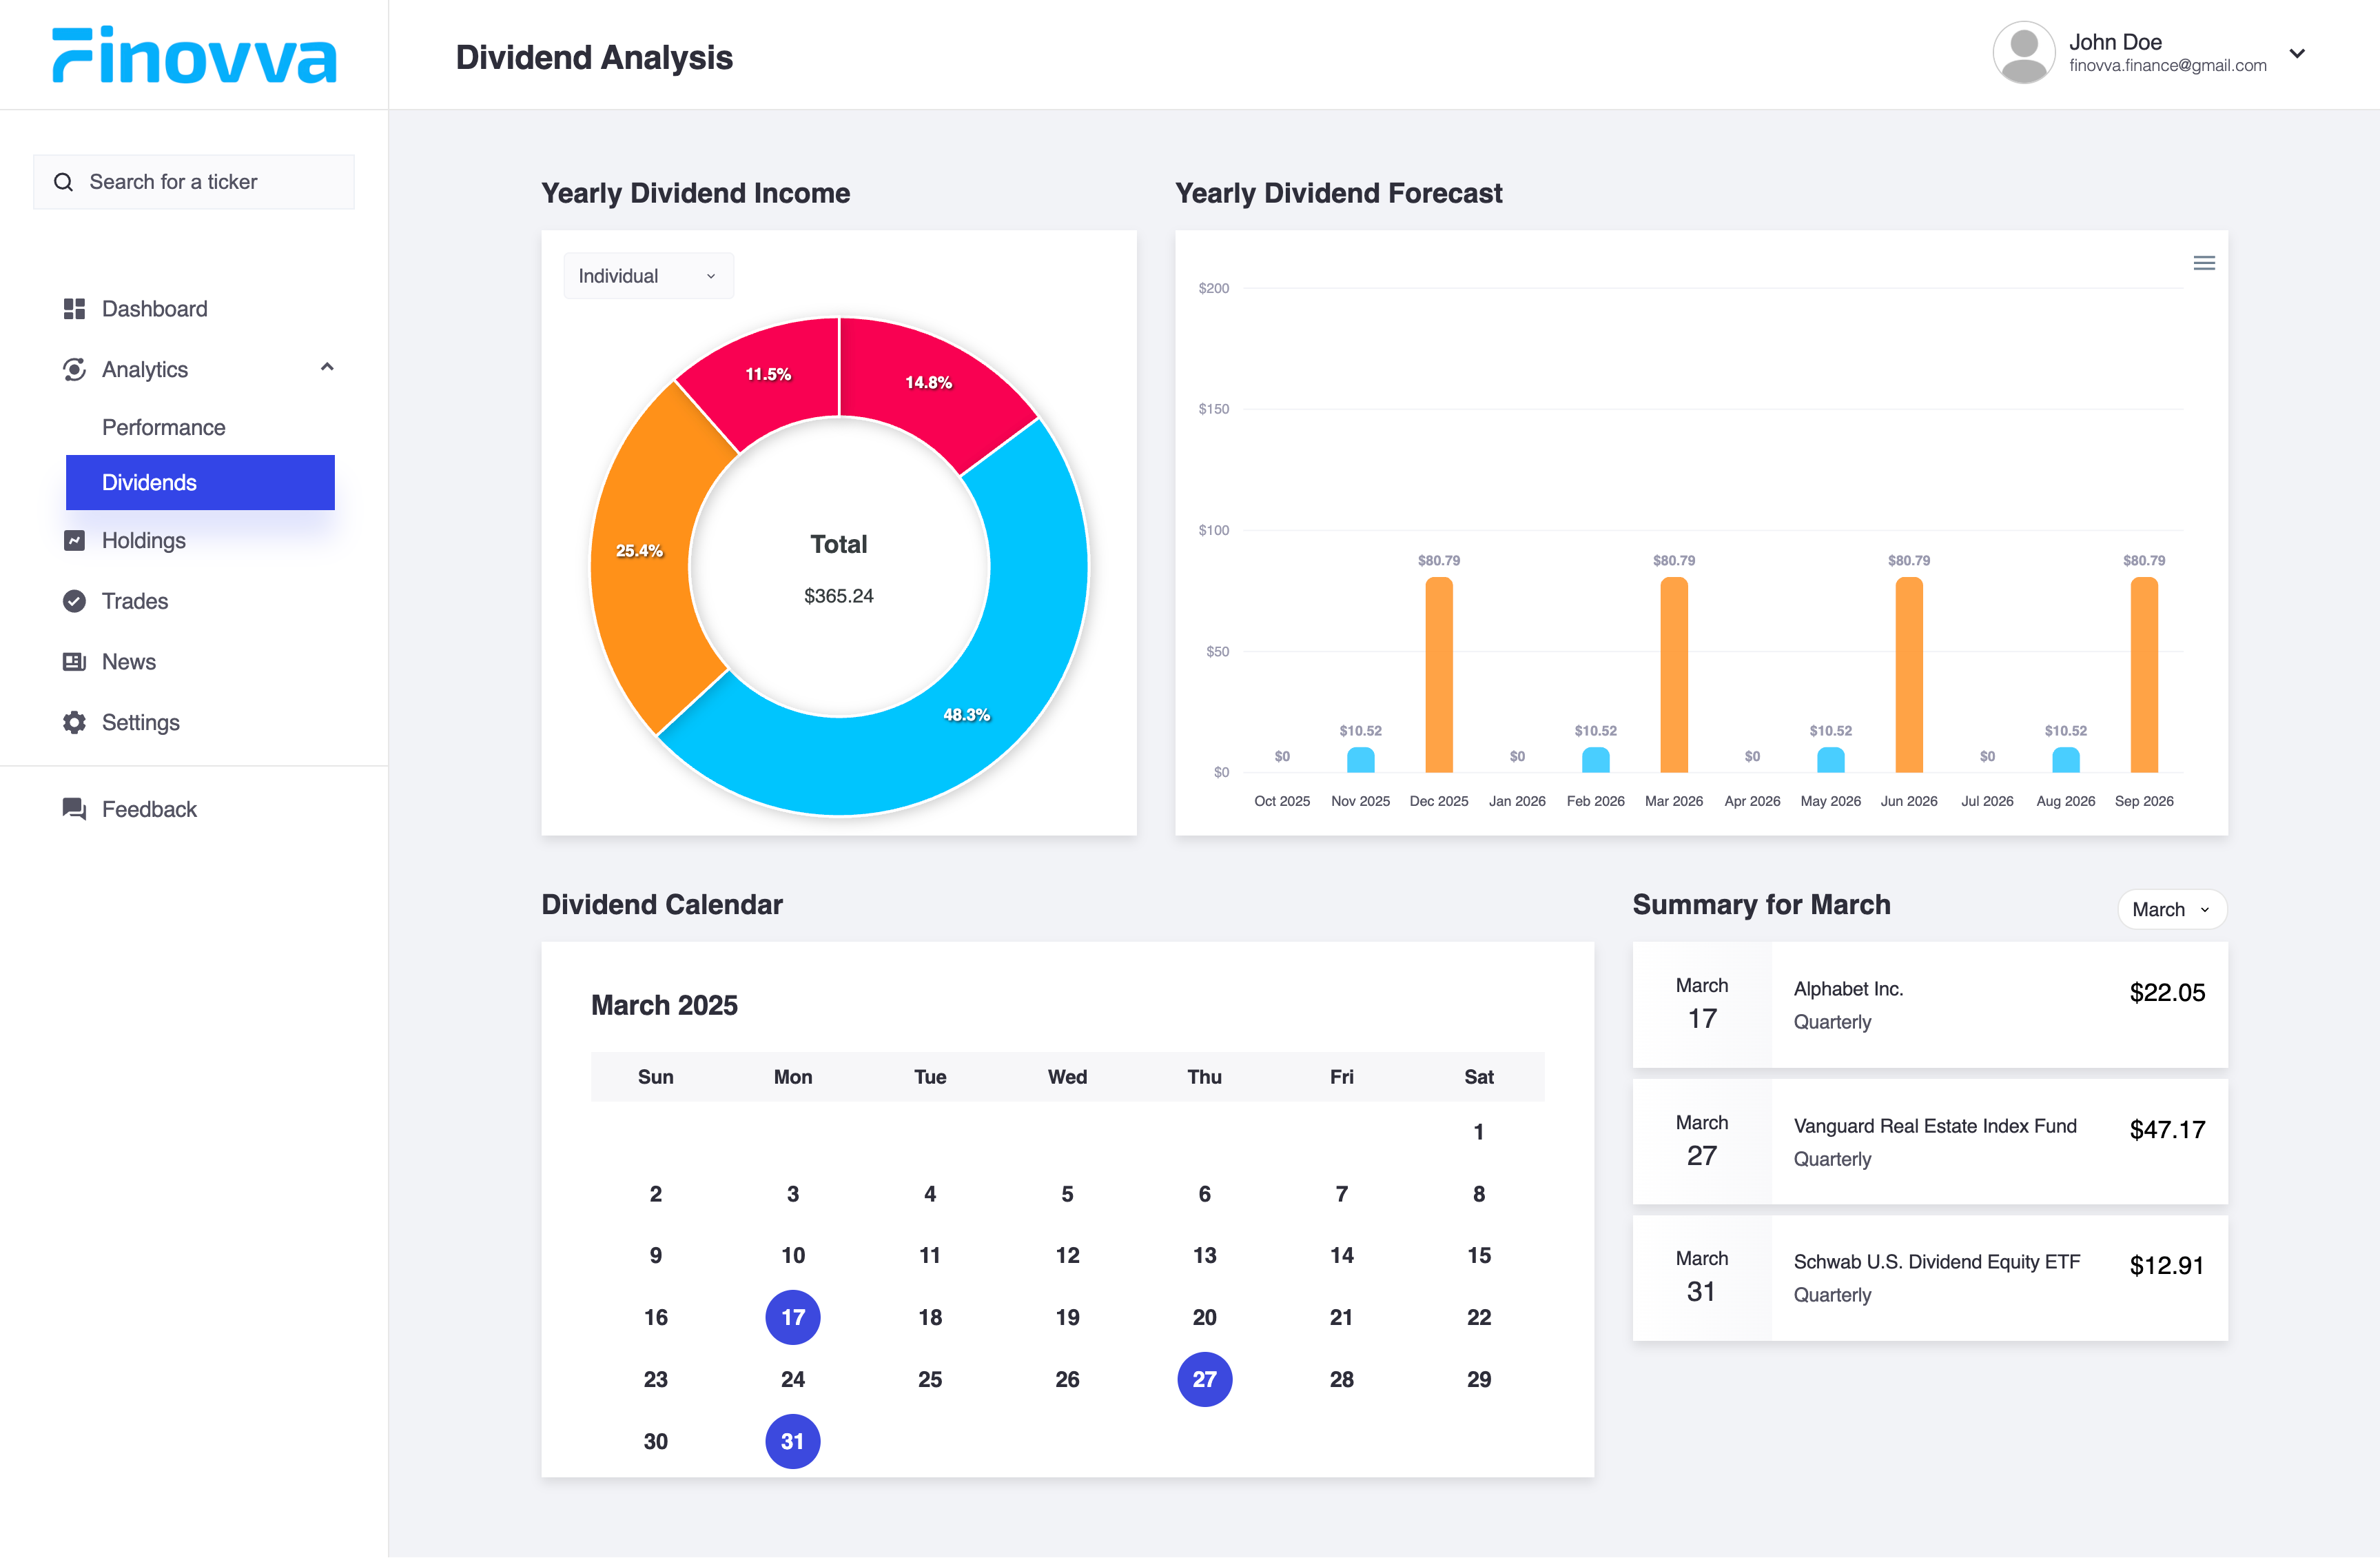Viewport: 2380px width, 1558px height.
Task: Open the Individual account dropdown
Action: 648,276
